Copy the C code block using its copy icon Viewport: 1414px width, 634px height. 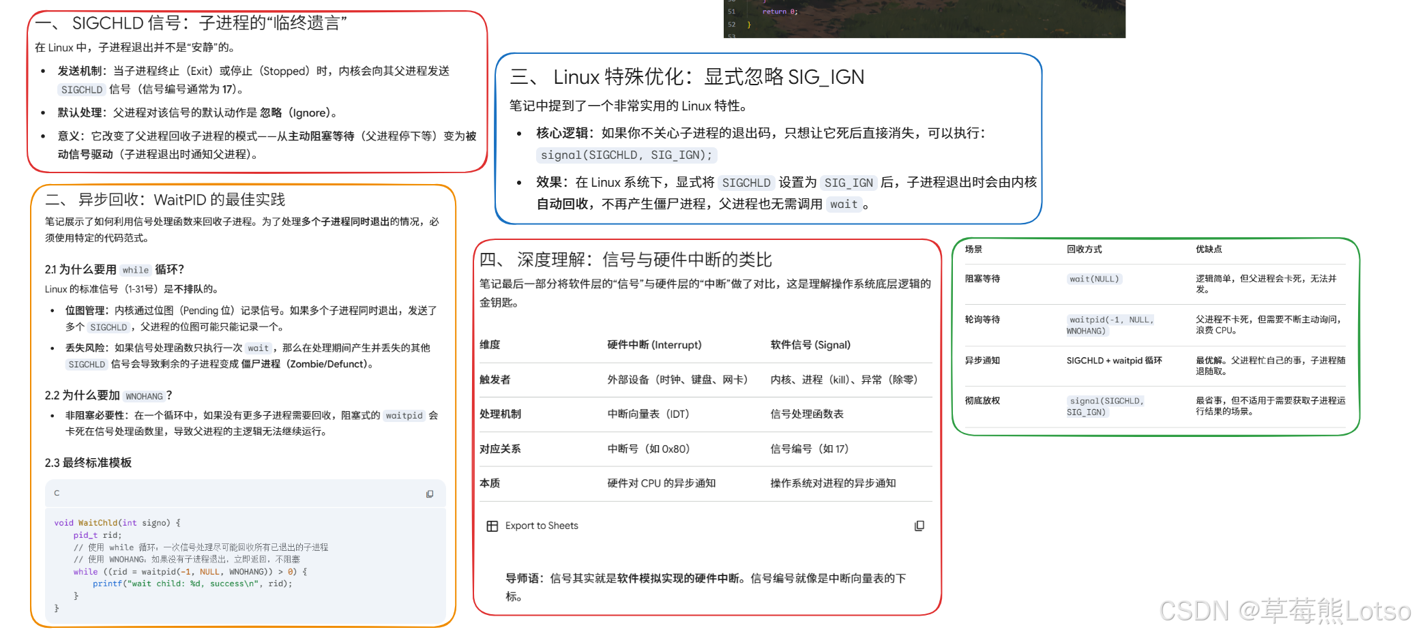pyautogui.click(x=429, y=494)
